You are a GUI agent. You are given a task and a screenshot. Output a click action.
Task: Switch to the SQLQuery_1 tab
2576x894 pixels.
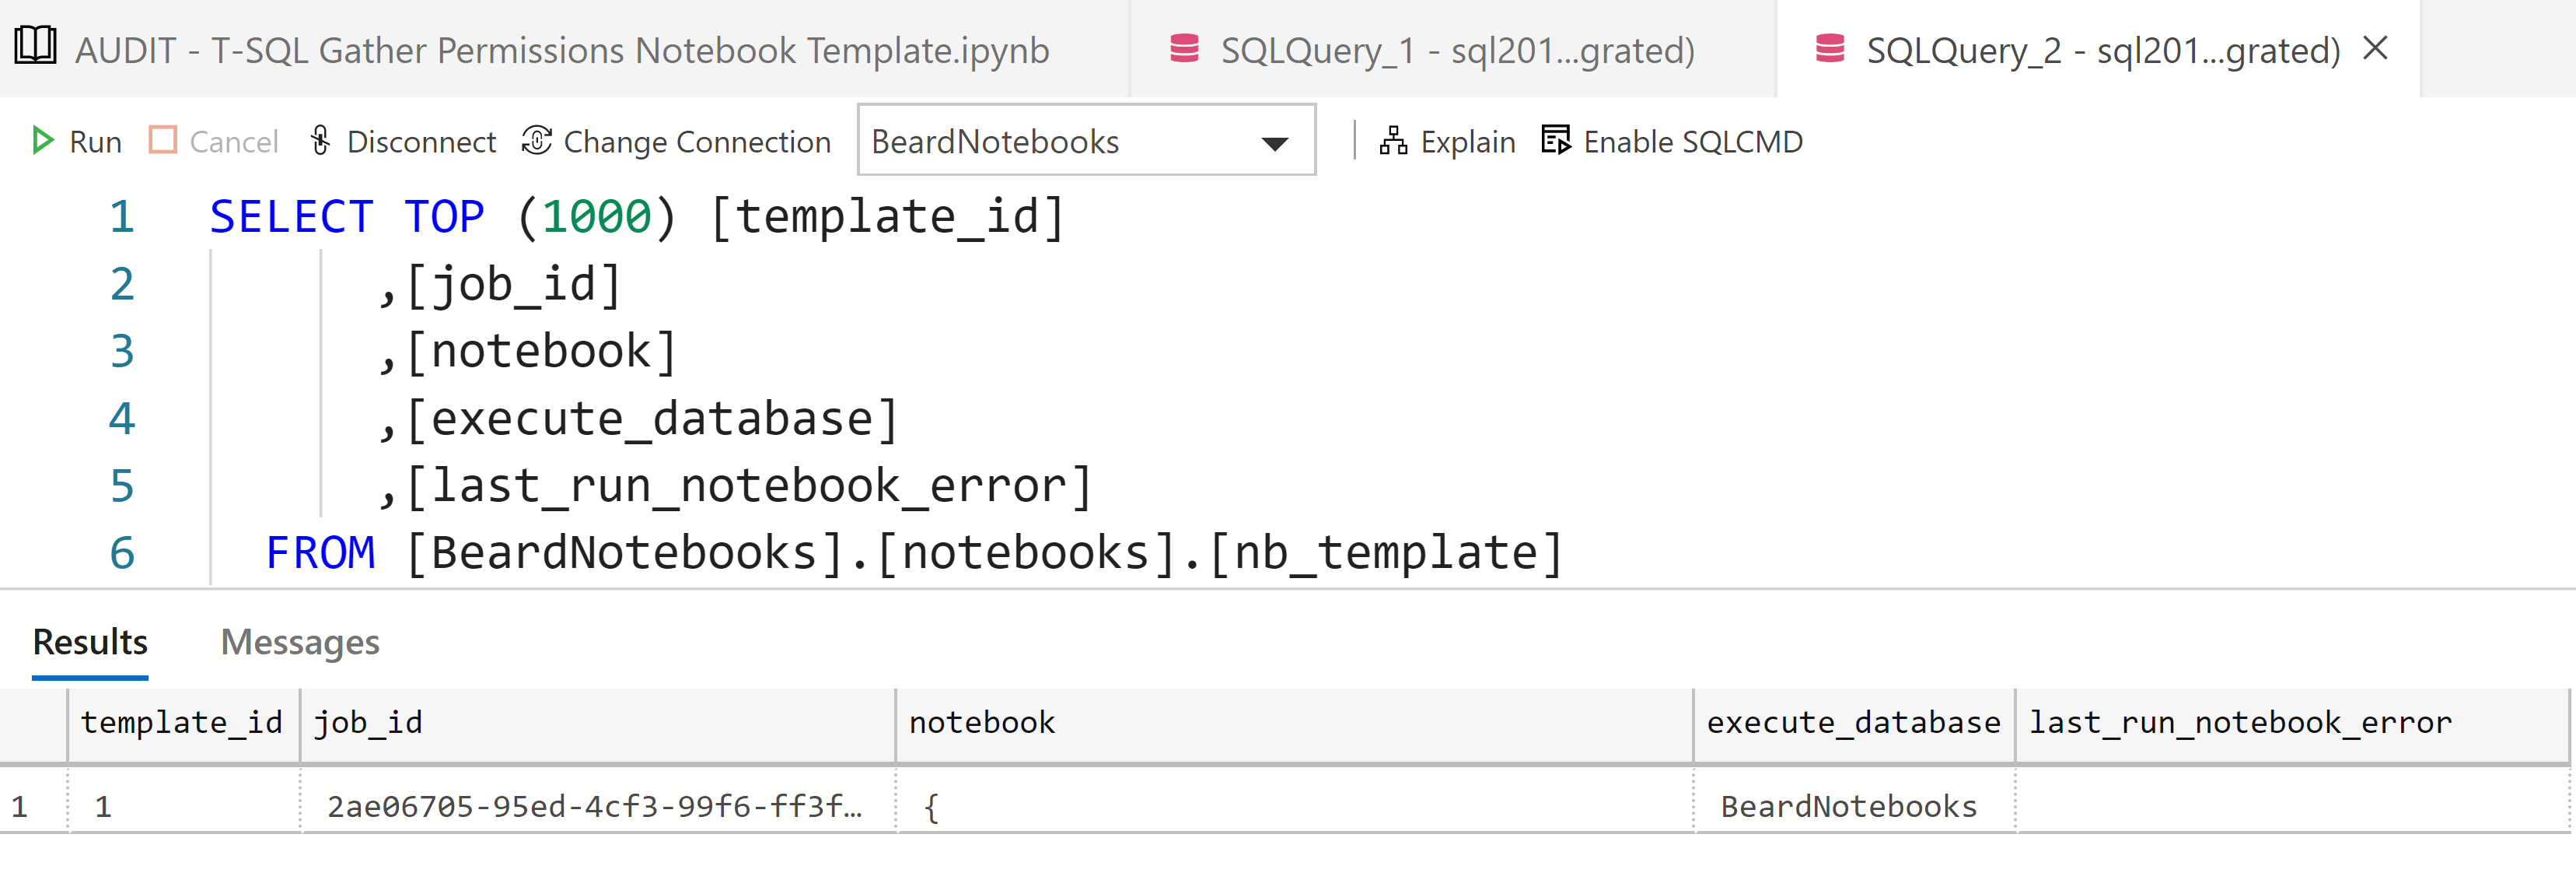(x=1457, y=50)
